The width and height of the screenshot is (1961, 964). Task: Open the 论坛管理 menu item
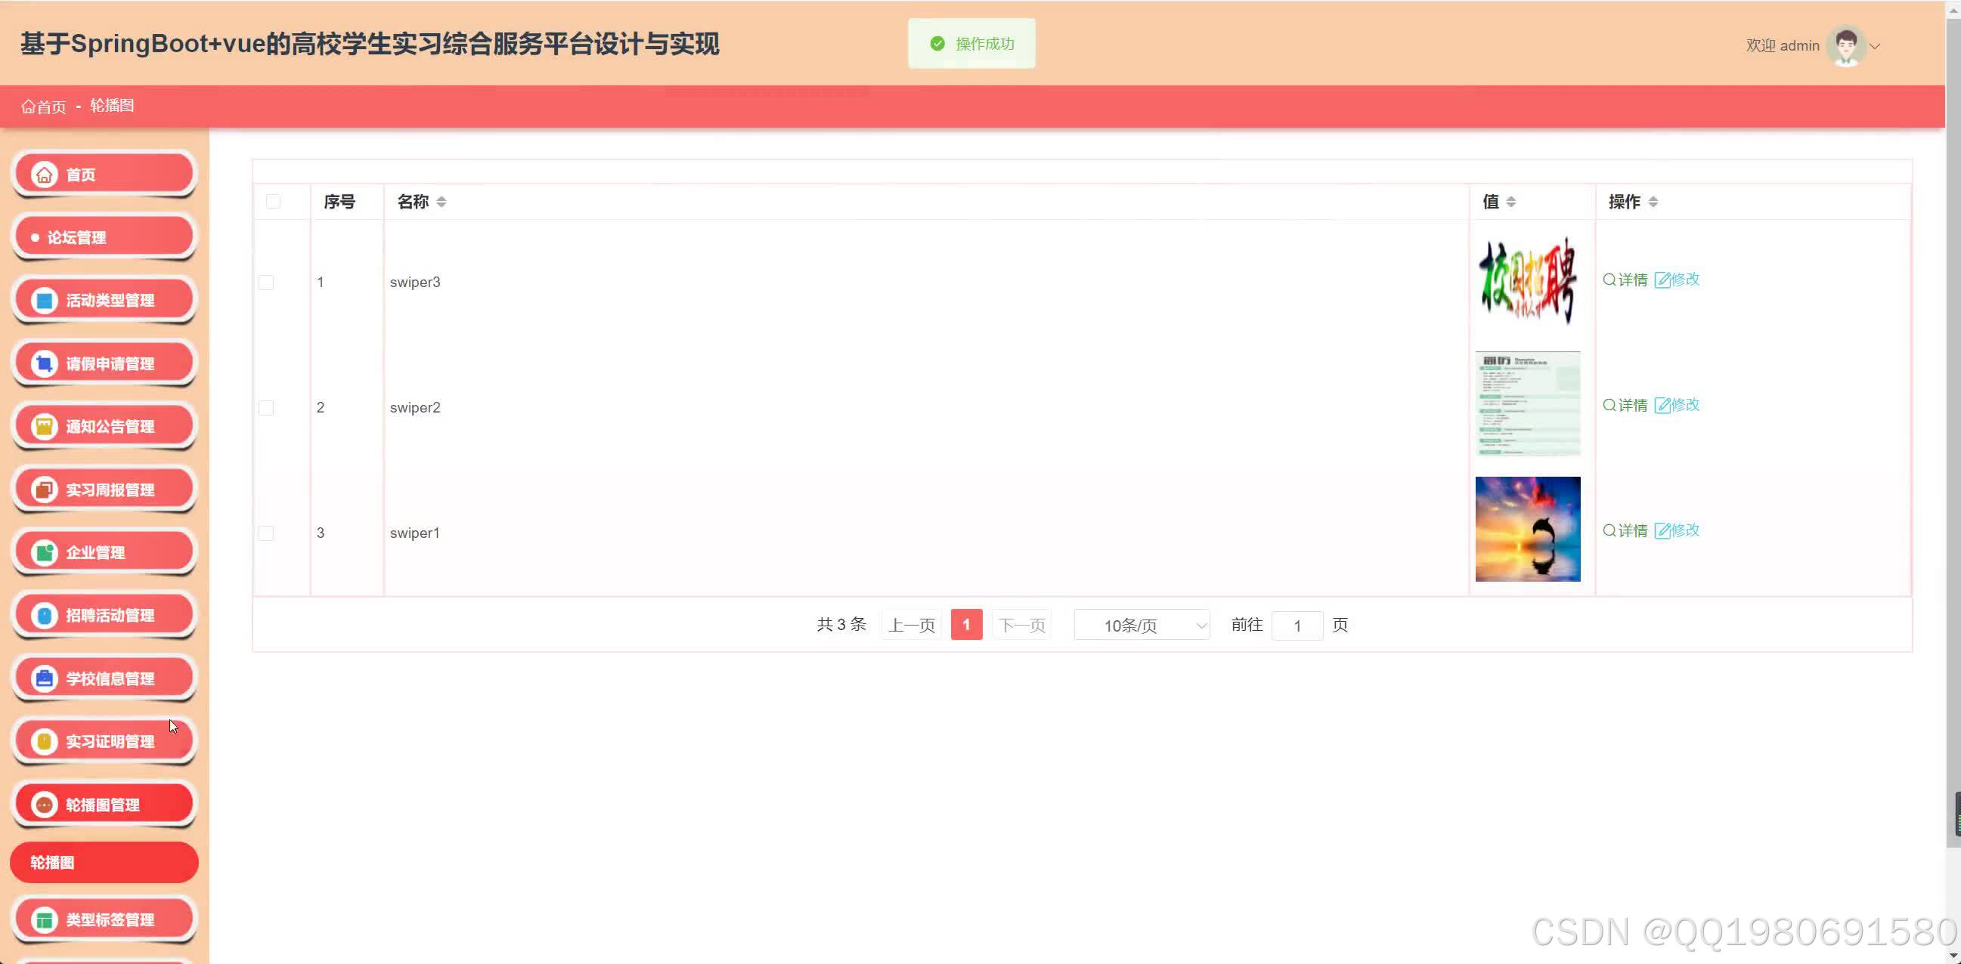pos(104,237)
